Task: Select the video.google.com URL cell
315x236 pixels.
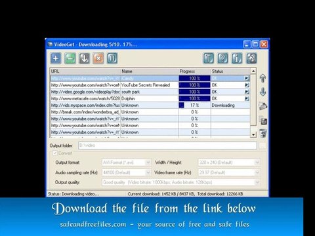Action: (85, 92)
